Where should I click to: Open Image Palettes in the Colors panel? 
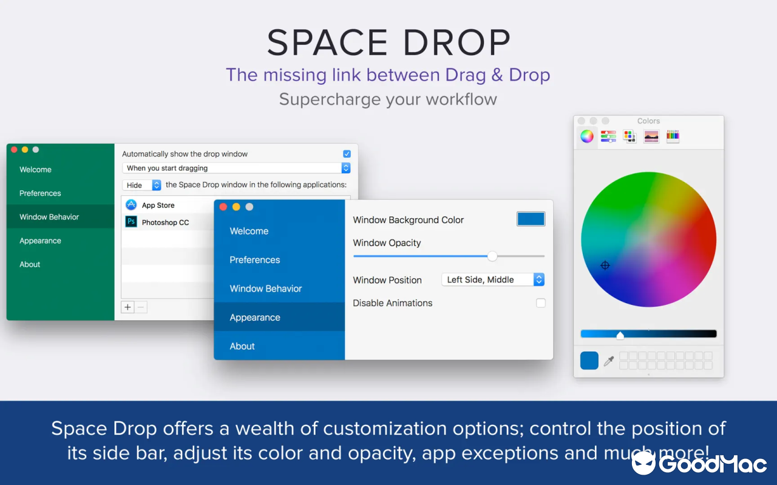point(651,136)
